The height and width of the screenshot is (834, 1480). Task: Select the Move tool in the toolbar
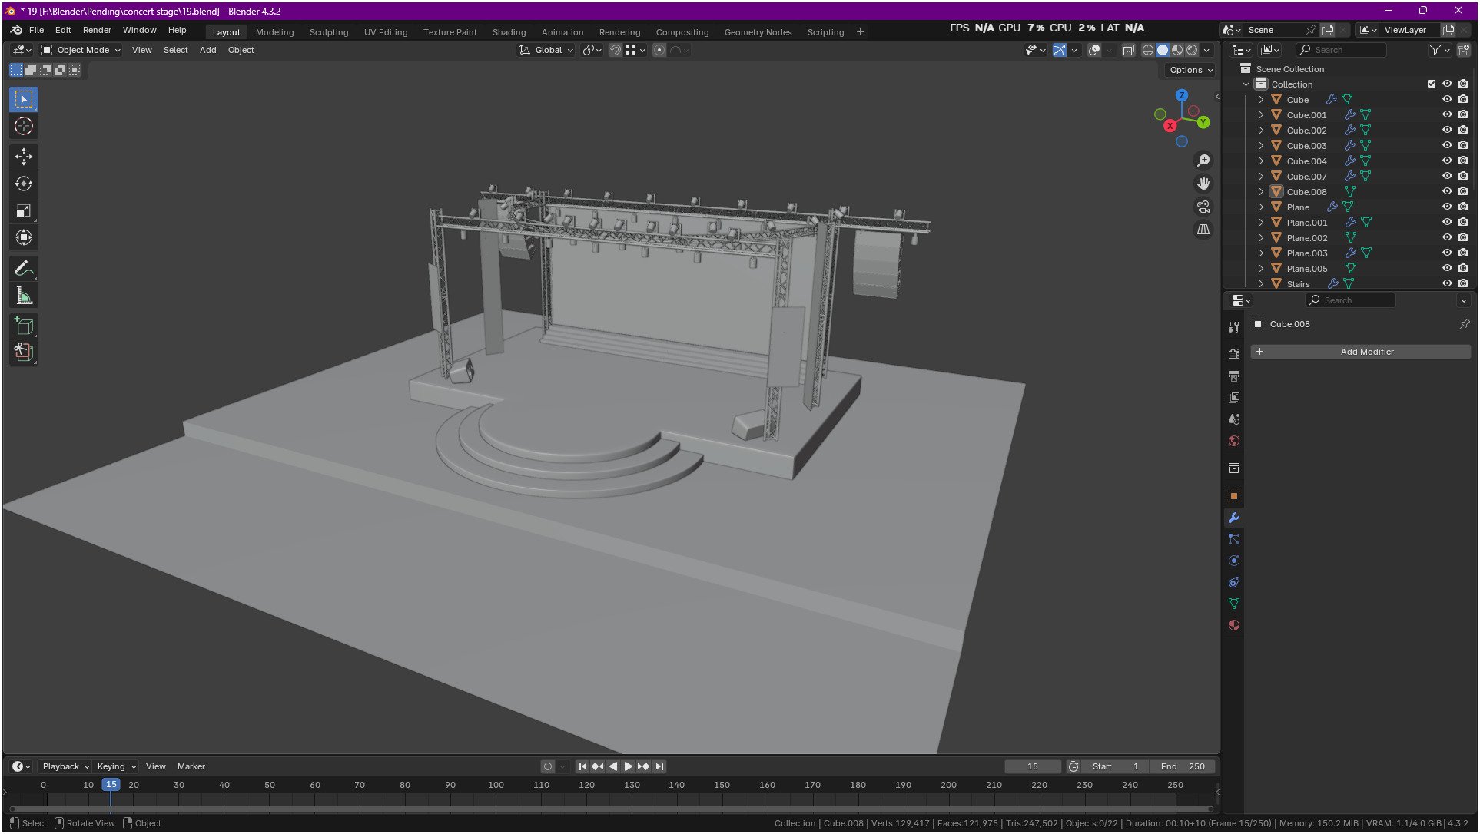pos(24,157)
